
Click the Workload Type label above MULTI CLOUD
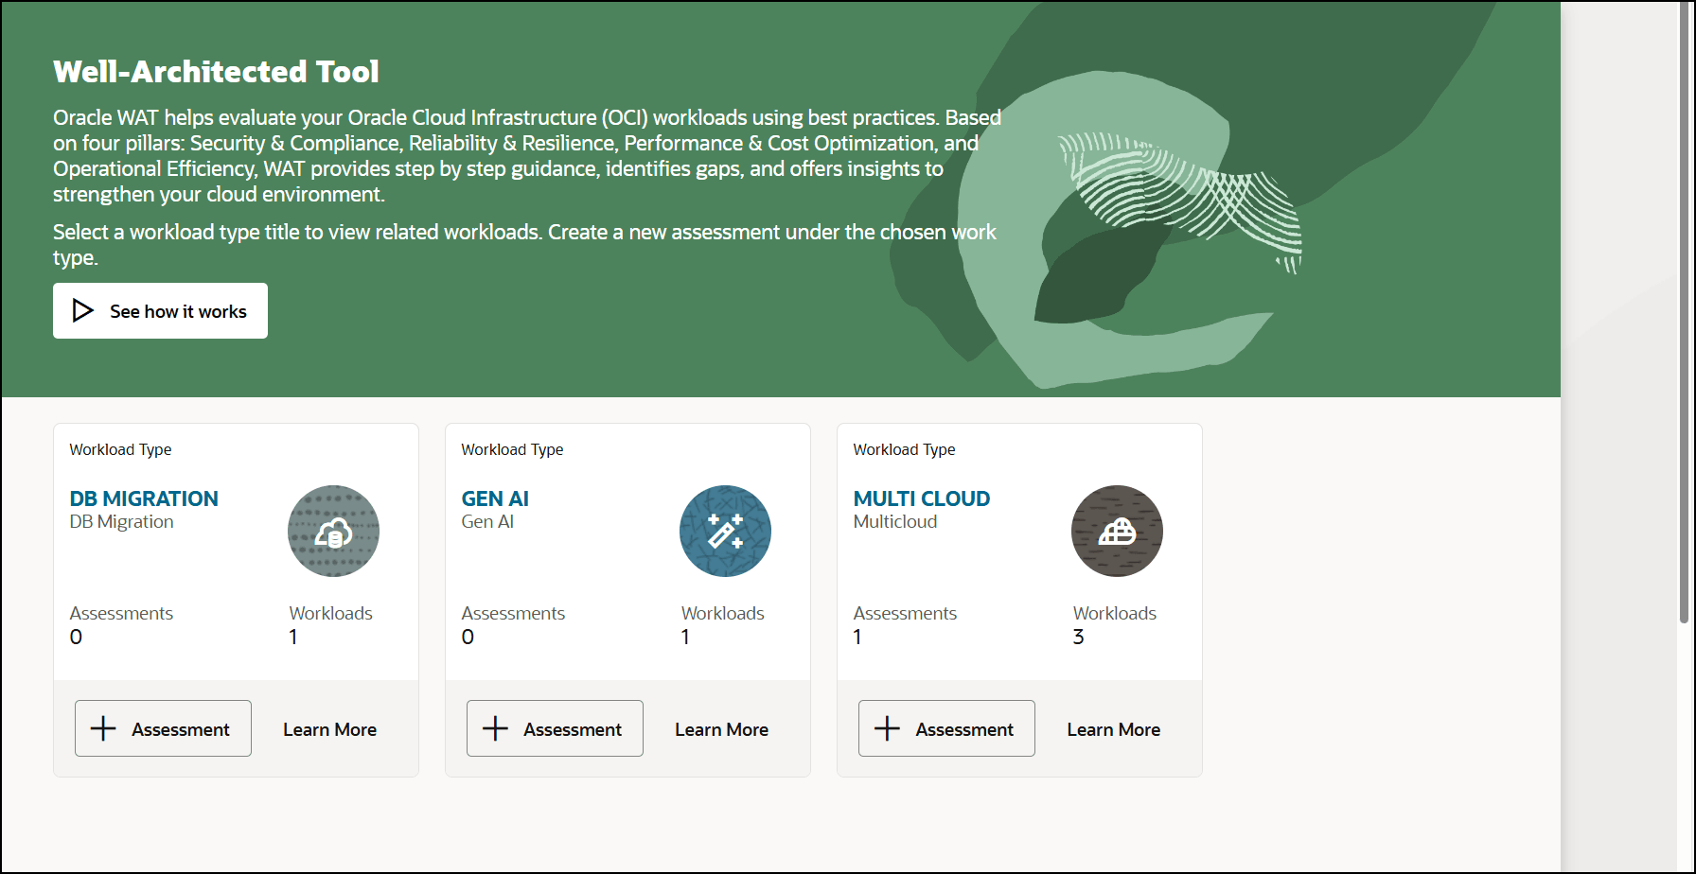pos(904,449)
